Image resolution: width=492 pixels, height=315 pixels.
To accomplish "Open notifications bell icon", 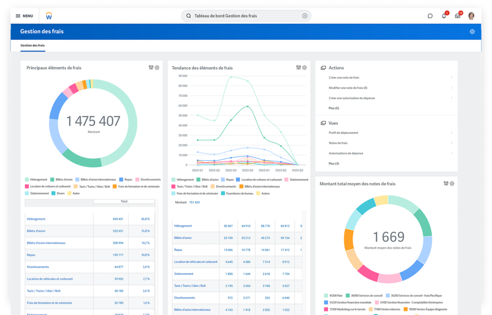I will (444, 16).
